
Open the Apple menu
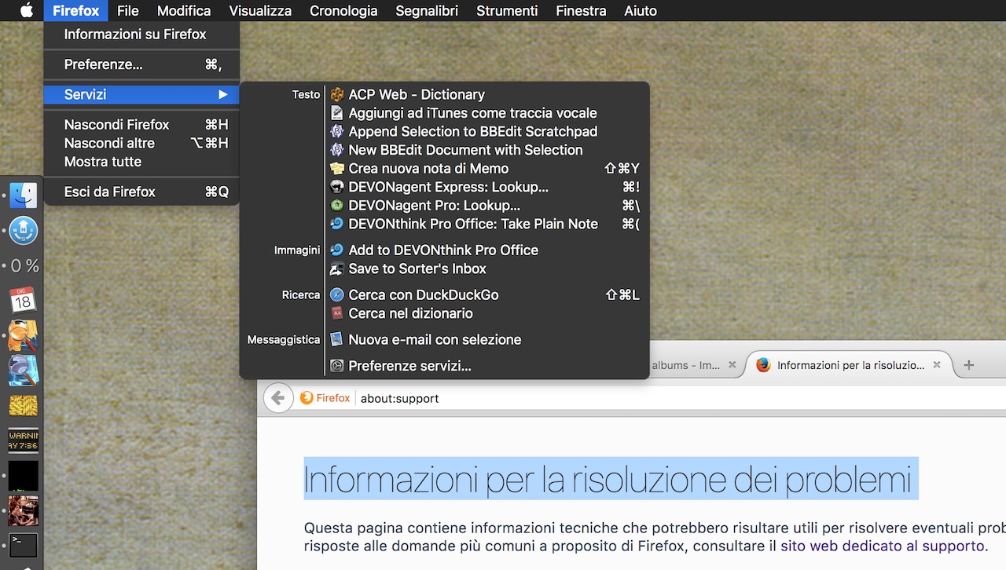26,10
